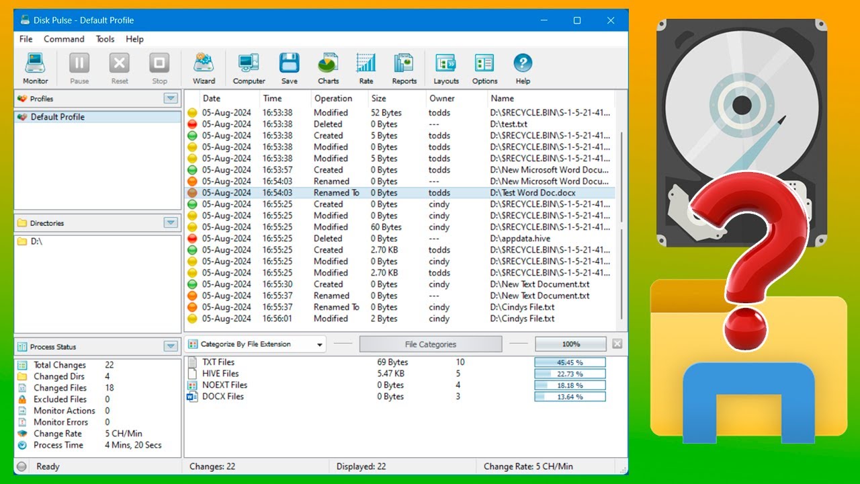Screen dimensions: 860x484
Task: Open the File menu
Action: (26, 39)
